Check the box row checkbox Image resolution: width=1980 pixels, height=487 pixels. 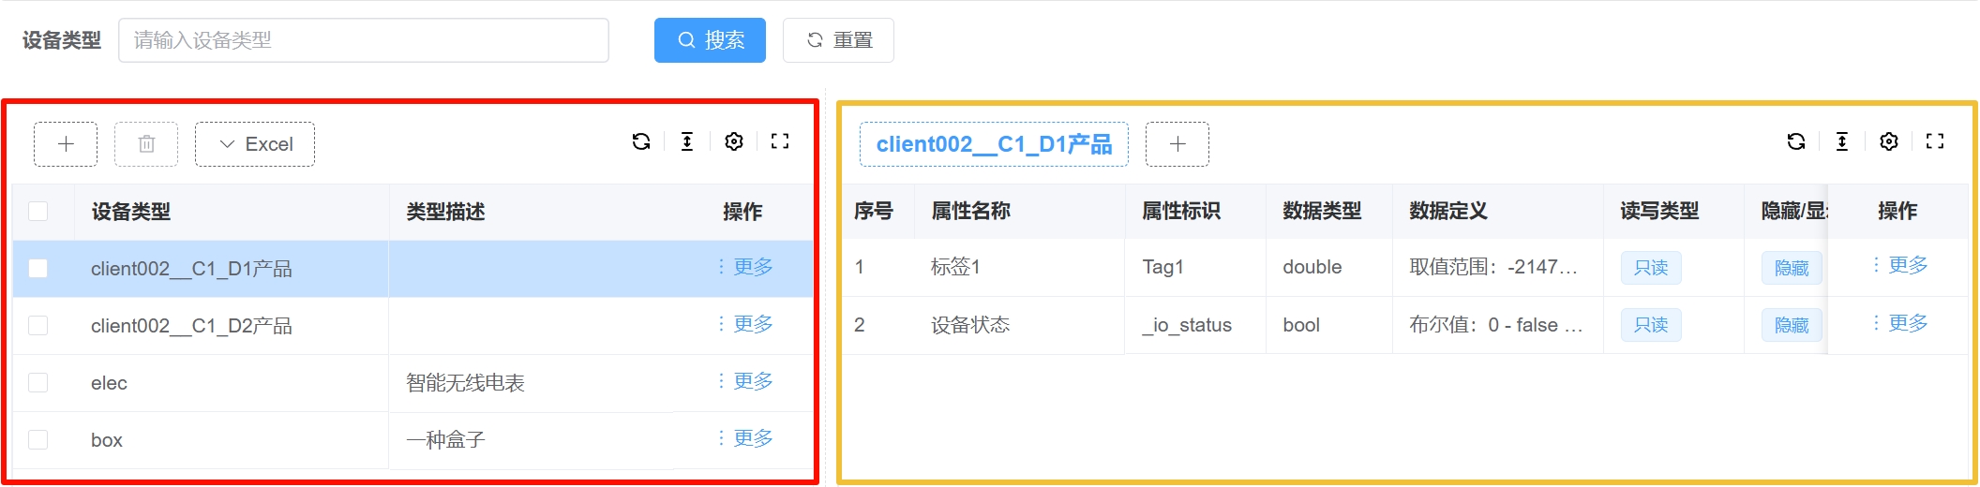[x=38, y=439]
